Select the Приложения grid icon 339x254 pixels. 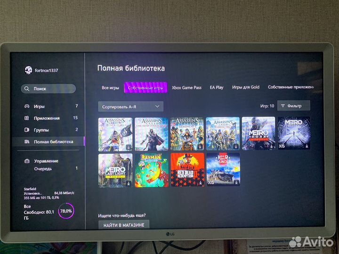pyautogui.click(x=26, y=118)
